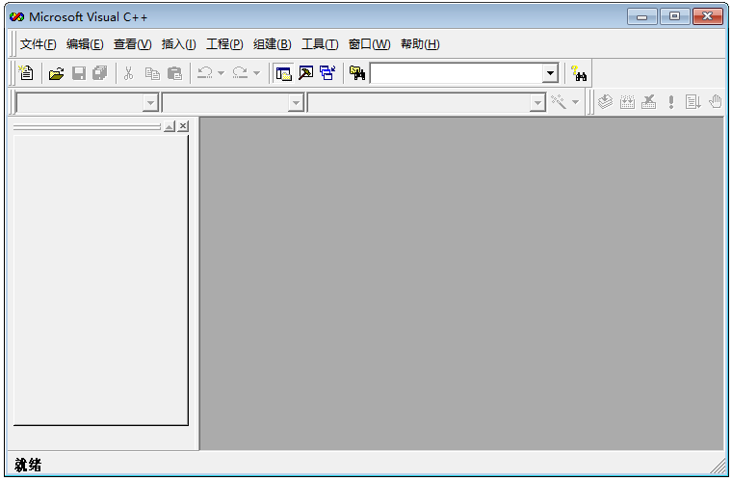Open the 插入(I) menu
Viewport: 732px width, 481px height.
point(179,44)
